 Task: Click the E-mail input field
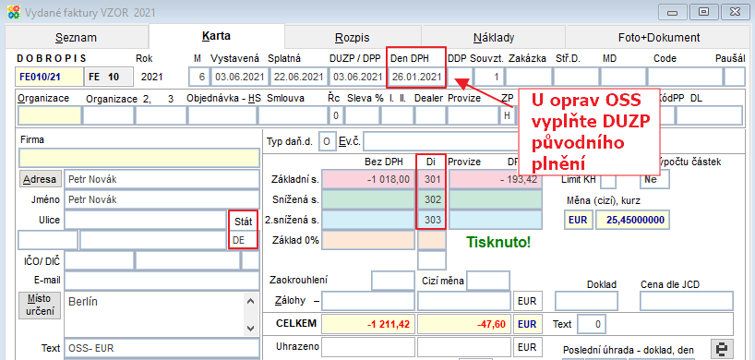click(x=162, y=281)
